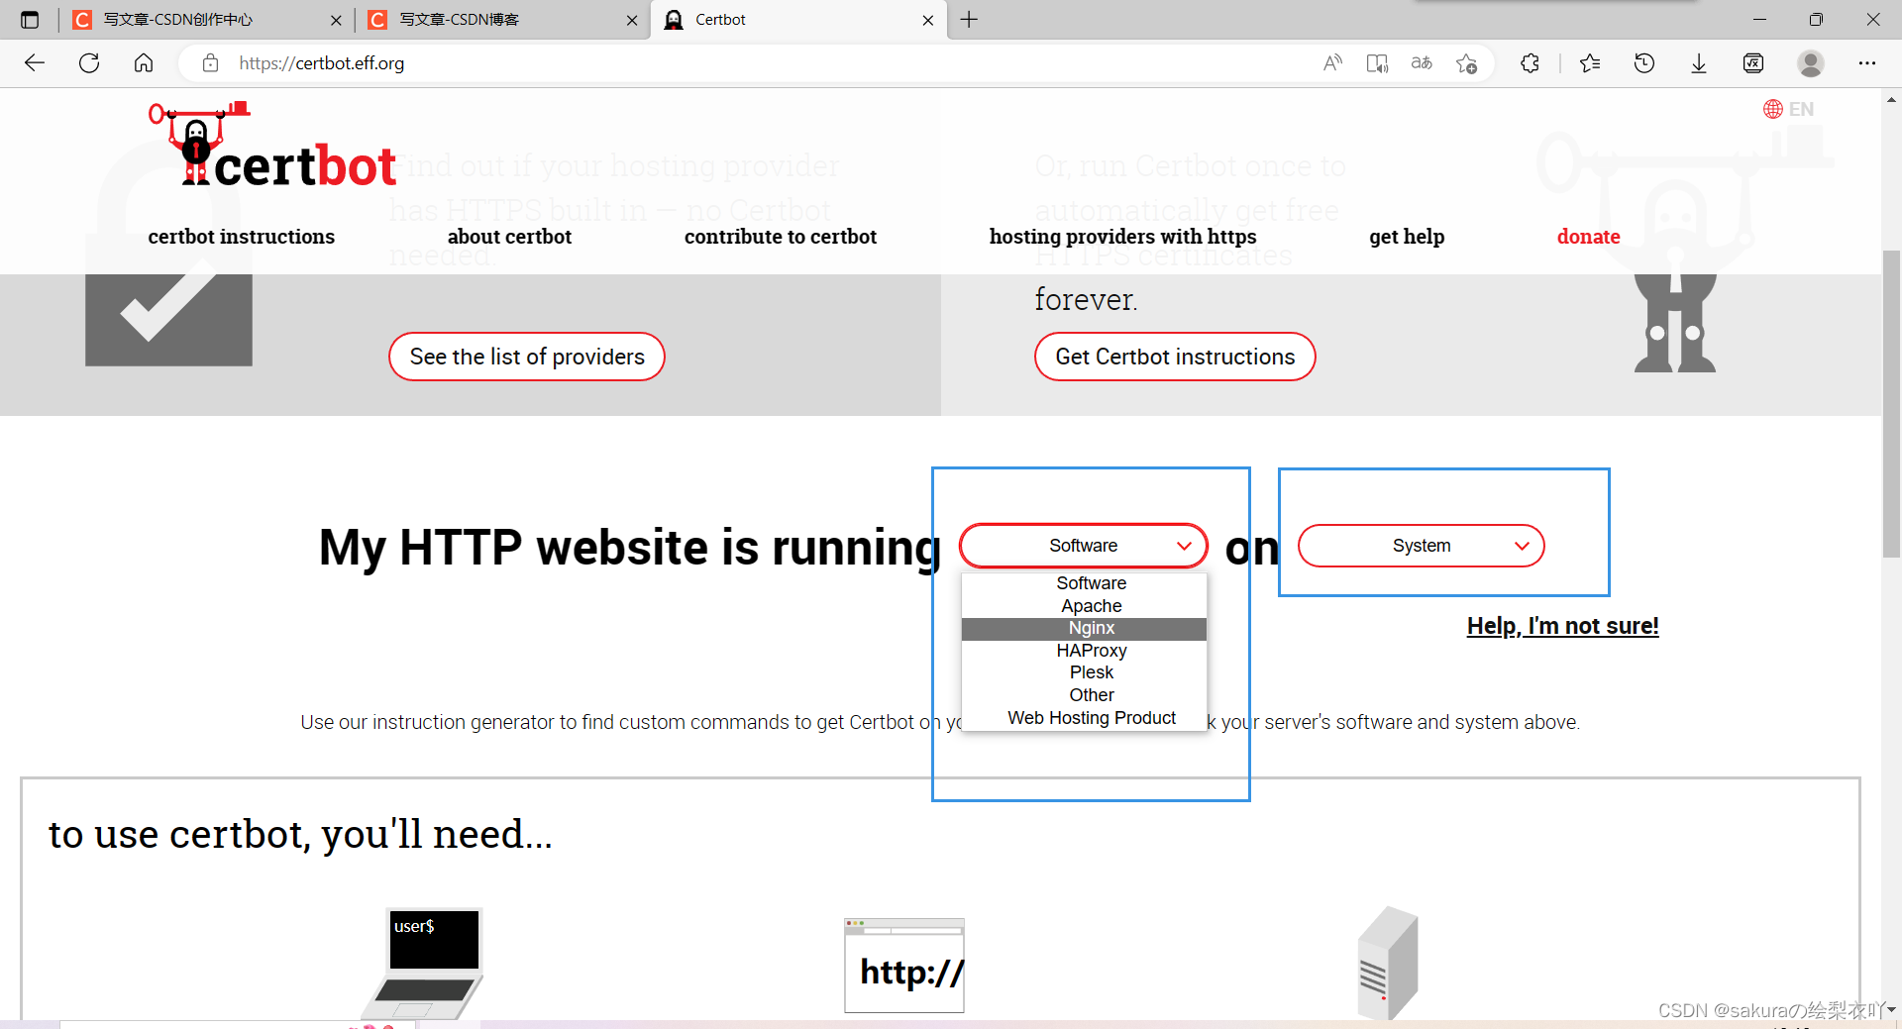Reload the page with the refresh icon

click(89, 63)
